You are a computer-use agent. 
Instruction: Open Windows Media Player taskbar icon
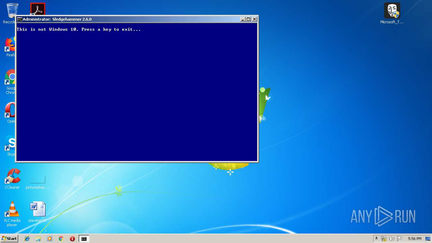pyautogui.click(x=50, y=239)
